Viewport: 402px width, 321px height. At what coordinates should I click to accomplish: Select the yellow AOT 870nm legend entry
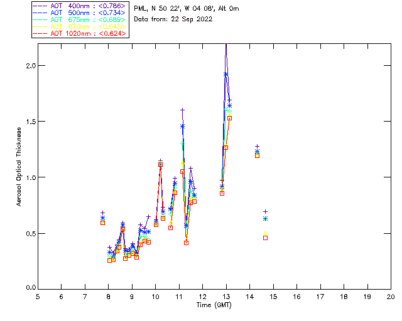pyautogui.click(x=83, y=27)
